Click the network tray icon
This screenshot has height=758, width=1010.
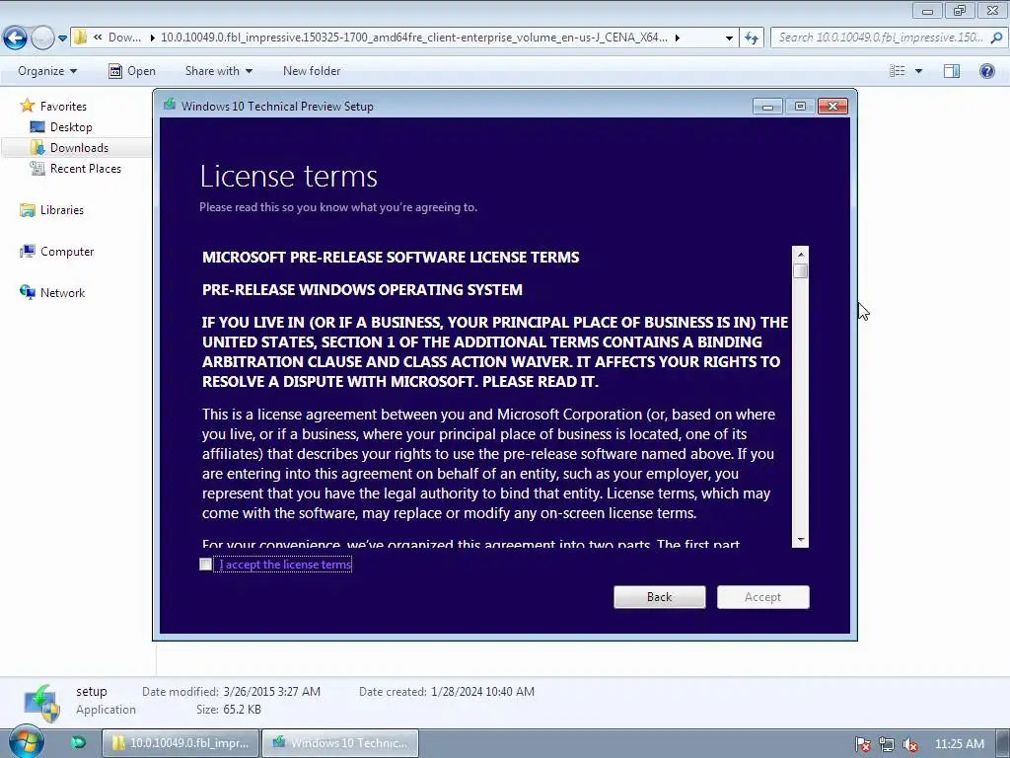coord(887,744)
